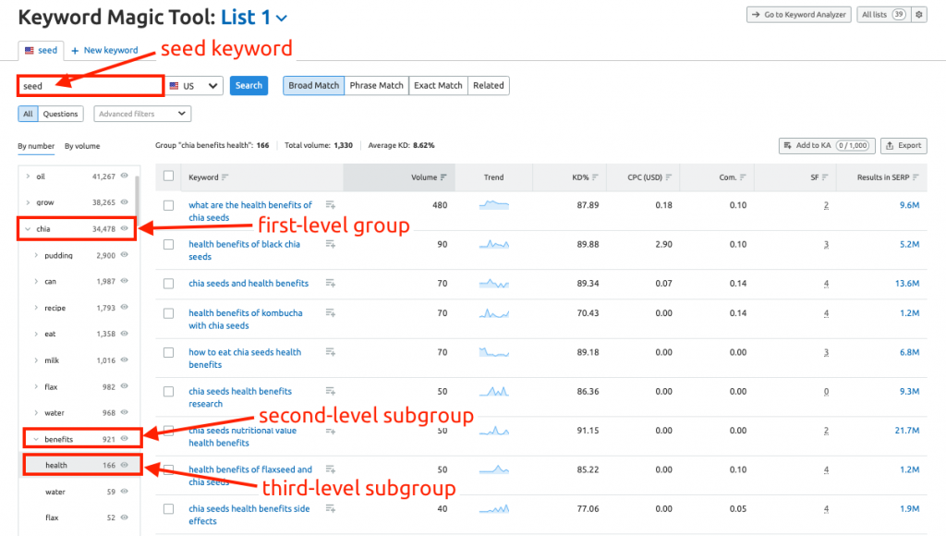Click the plus icon on New keyword tab
Viewport: 946px width, 536px height.
(x=75, y=50)
